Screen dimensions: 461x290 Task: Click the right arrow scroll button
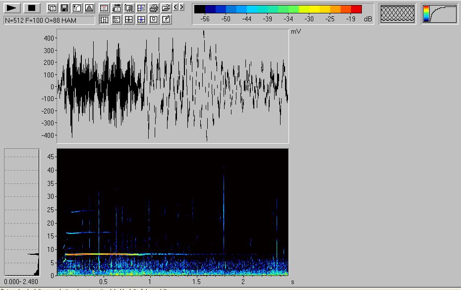(x=181, y=7)
